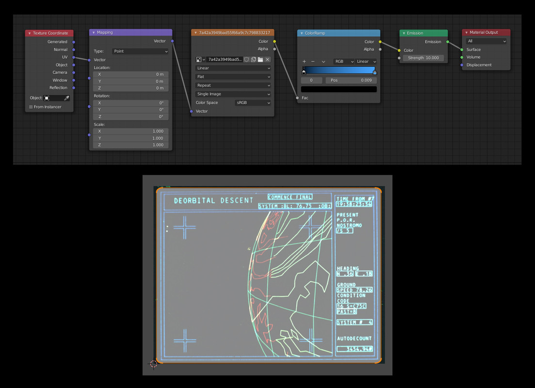Click the Mapping Vector output socket
Screen dimensions: 535x388
click(172, 41)
